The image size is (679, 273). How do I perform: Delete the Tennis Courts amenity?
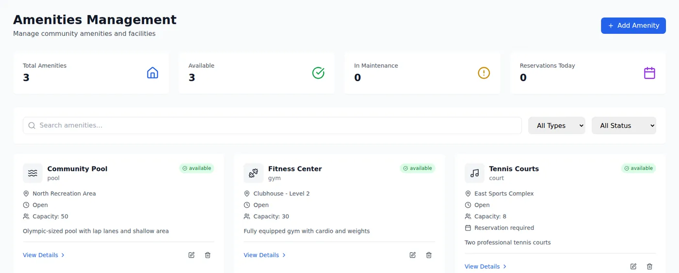(649, 267)
